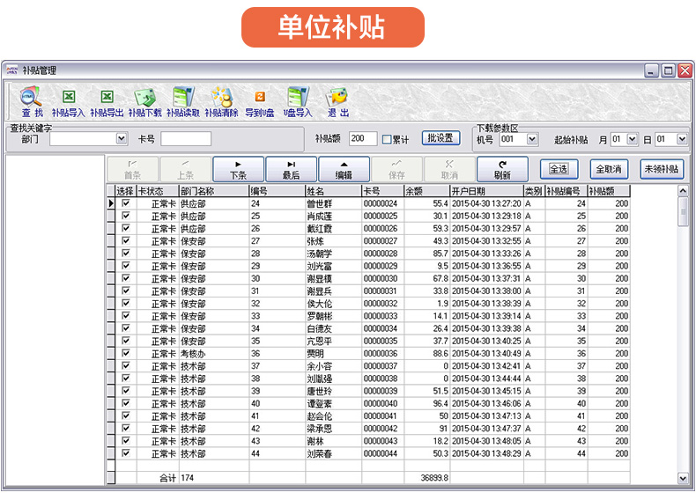Run 补贴清除 clear subsidy tool
The width and height of the screenshot is (696, 500).
[x=221, y=102]
